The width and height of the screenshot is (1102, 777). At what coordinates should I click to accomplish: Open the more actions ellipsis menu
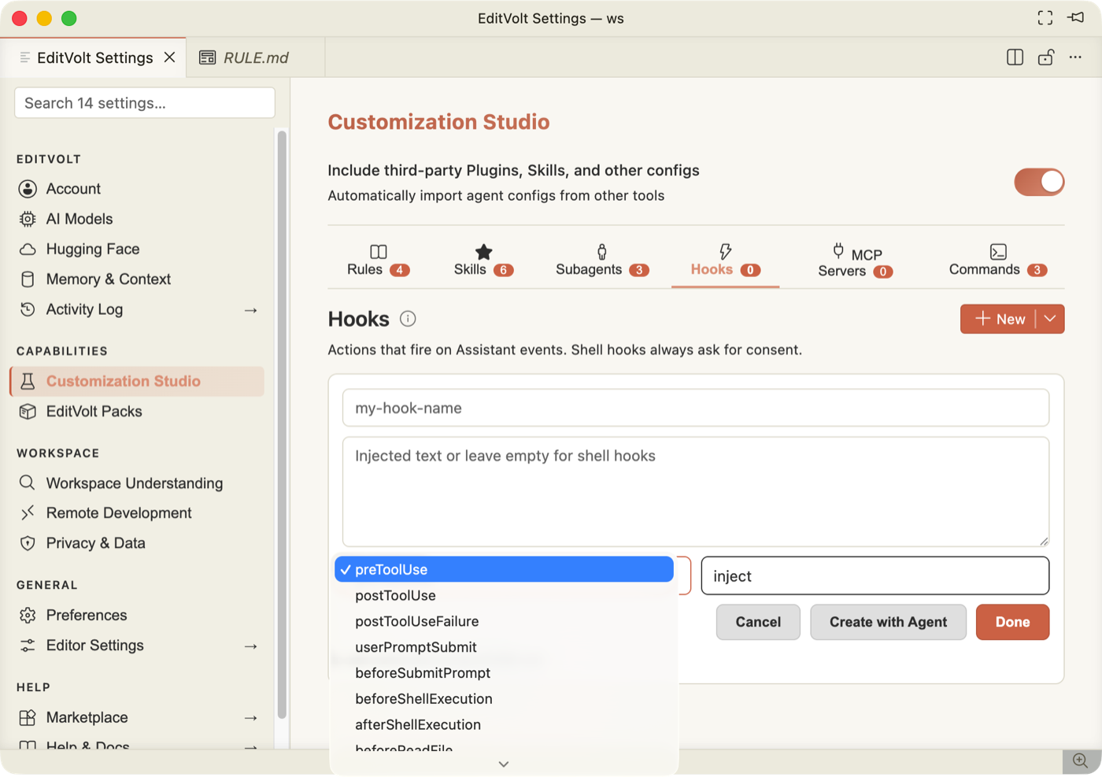[x=1075, y=57]
